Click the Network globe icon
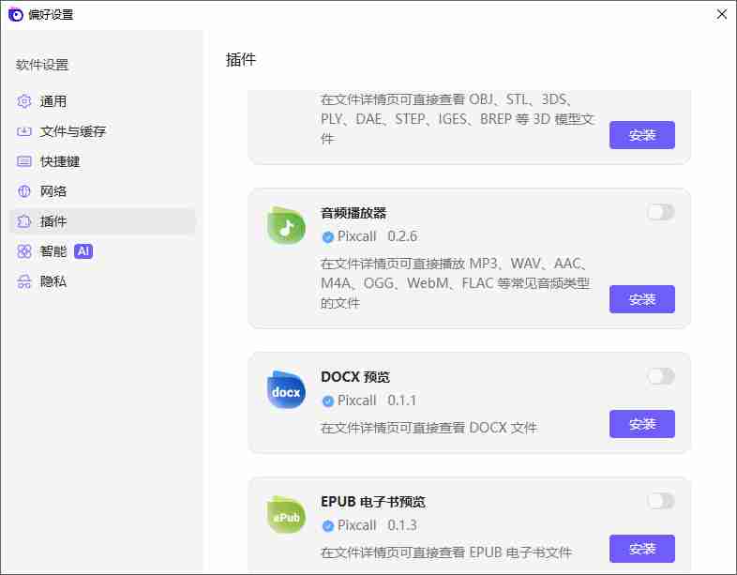Viewport: 737px width, 575px height. pos(25,191)
